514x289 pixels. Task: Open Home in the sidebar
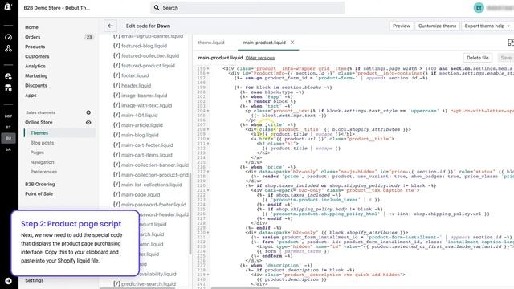coord(31,27)
